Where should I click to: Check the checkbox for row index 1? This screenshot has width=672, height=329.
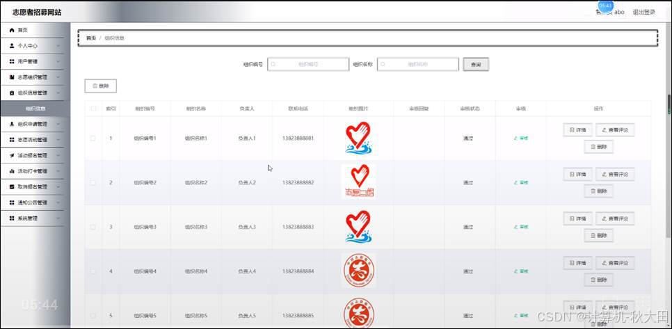(93, 138)
